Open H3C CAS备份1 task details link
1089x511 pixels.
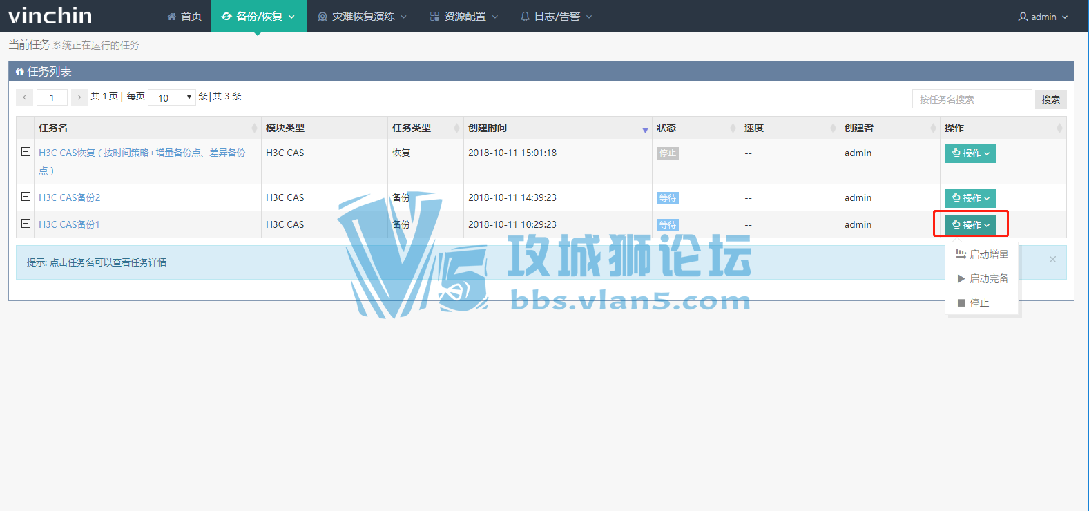(69, 224)
